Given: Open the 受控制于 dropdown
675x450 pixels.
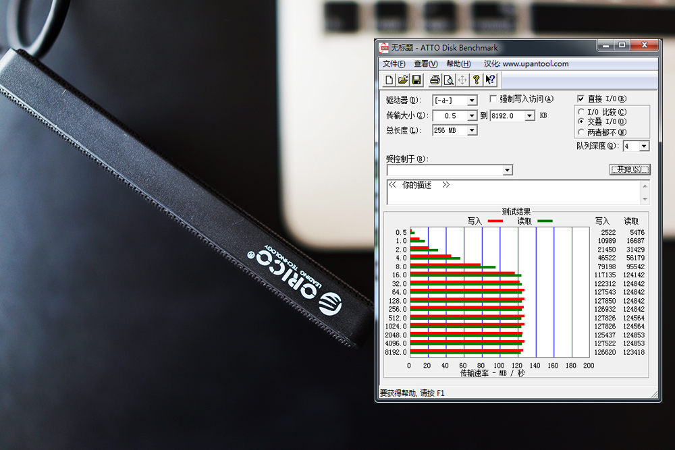Looking at the screenshot, I should 508,171.
